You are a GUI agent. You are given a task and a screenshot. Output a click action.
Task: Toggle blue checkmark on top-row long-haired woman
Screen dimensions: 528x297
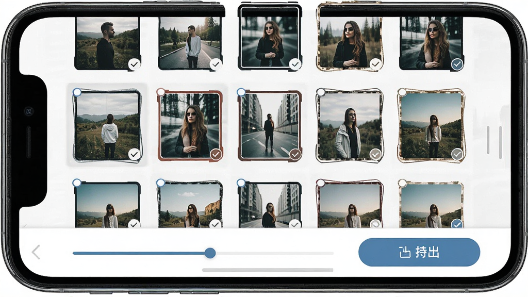[x=457, y=64]
